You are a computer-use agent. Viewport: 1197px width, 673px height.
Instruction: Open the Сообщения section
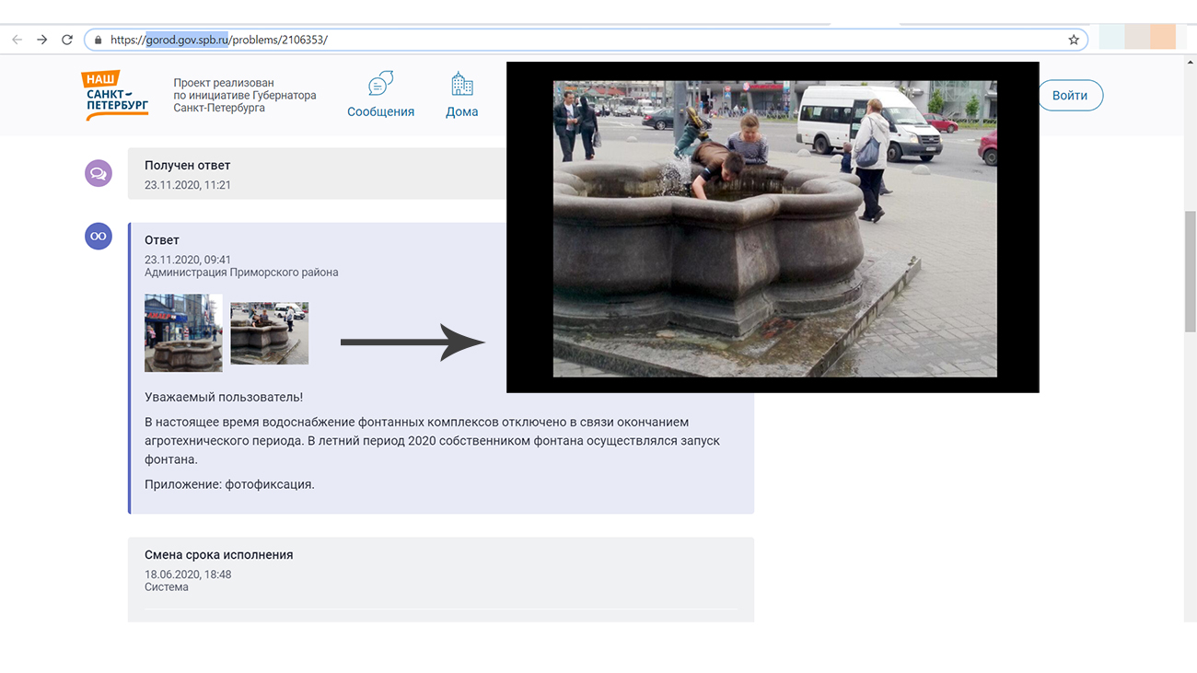[x=380, y=95]
